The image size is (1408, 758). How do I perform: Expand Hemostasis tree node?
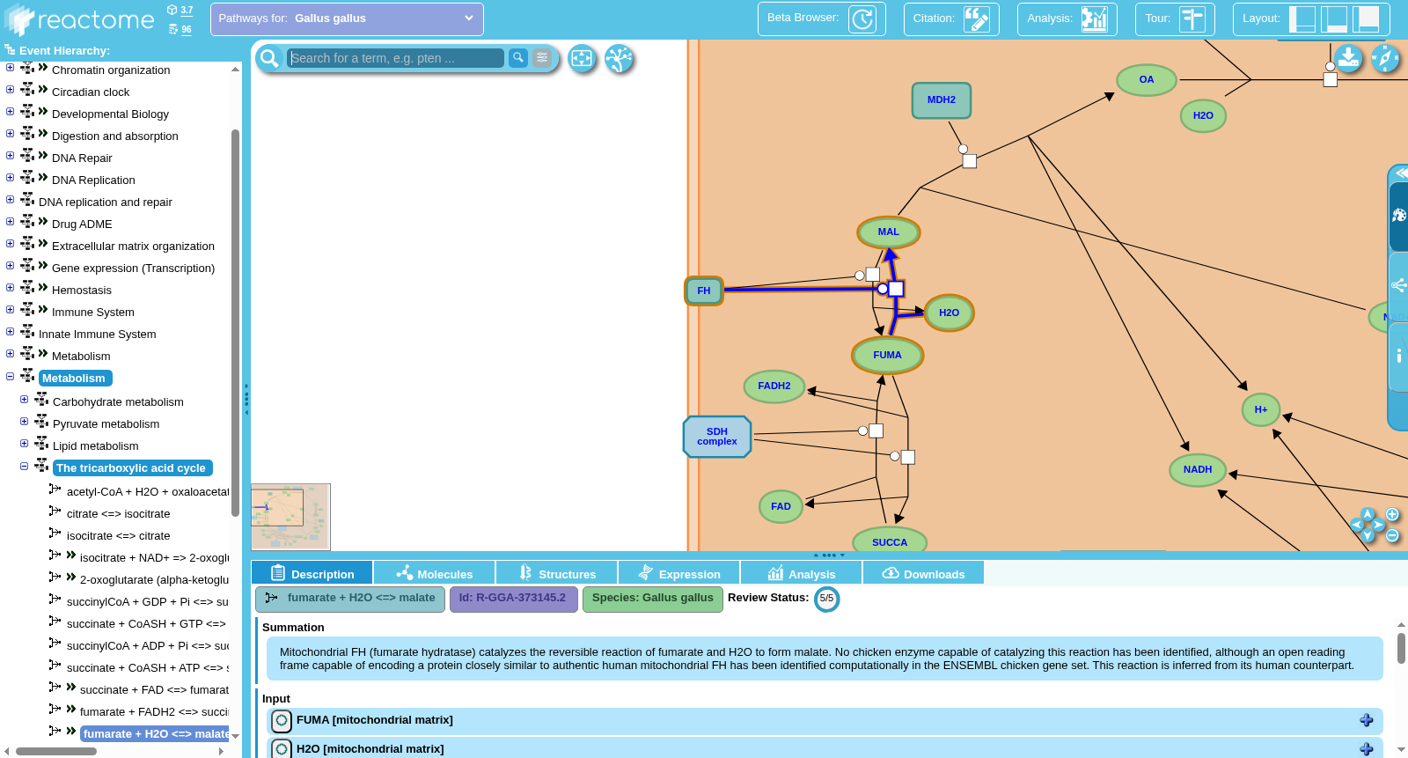click(10, 288)
